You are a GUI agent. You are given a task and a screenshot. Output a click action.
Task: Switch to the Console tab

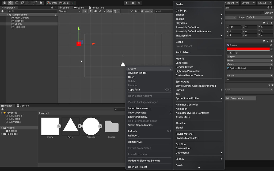click(24, 106)
